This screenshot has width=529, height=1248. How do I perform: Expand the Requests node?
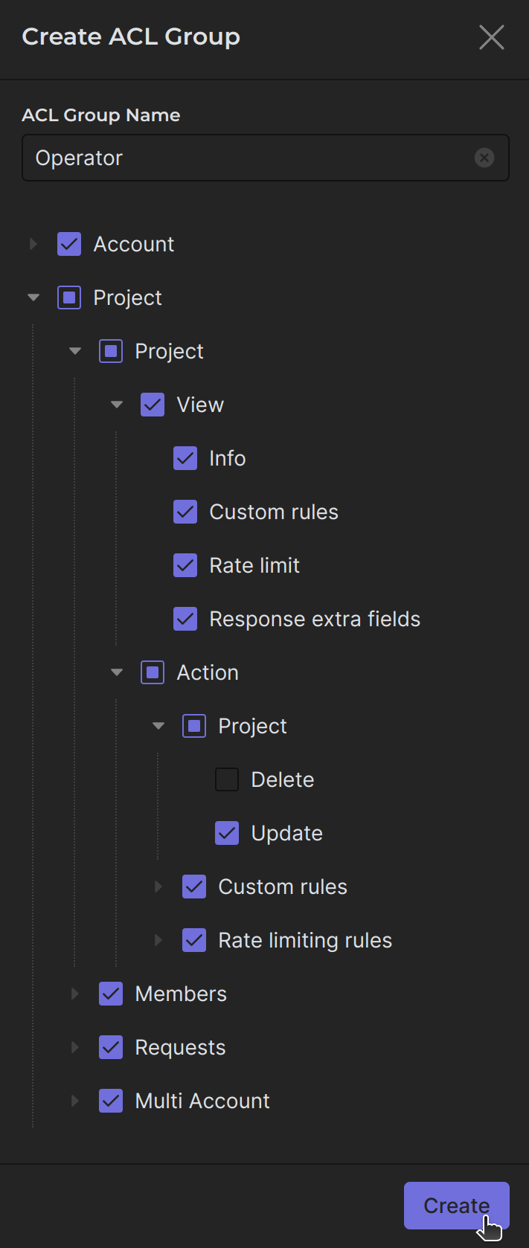pos(75,1047)
